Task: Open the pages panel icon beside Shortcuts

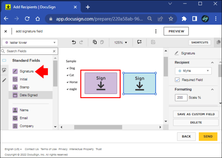Action: click(218, 42)
